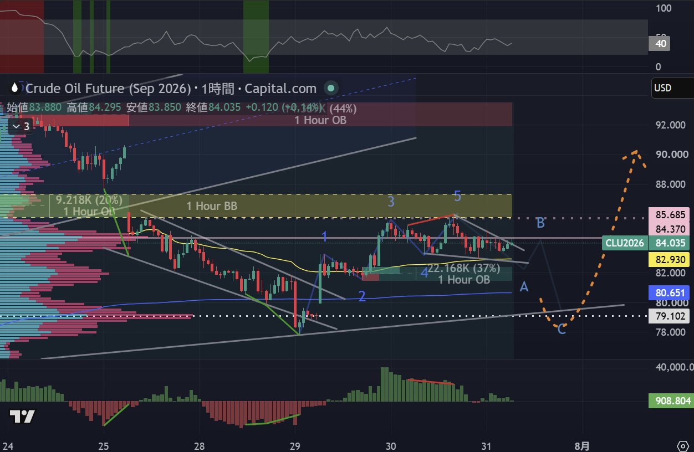694x452 pixels.
Task: Select the projected wave label B
Action: pyautogui.click(x=540, y=224)
